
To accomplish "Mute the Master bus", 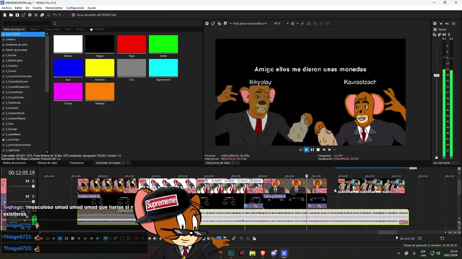I will pyautogui.click(x=444, y=35).
